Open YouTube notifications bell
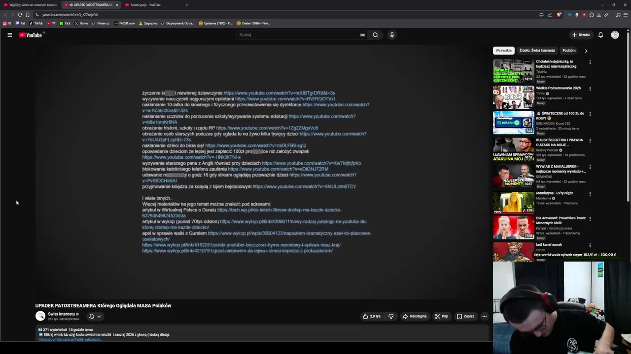Screen dimensions: 631x354 click(x=600, y=35)
